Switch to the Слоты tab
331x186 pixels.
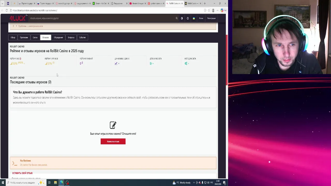[35, 37]
